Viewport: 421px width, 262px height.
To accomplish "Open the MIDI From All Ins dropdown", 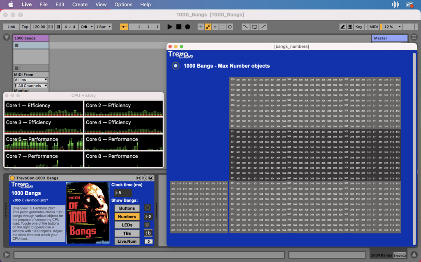I will (x=31, y=80).
